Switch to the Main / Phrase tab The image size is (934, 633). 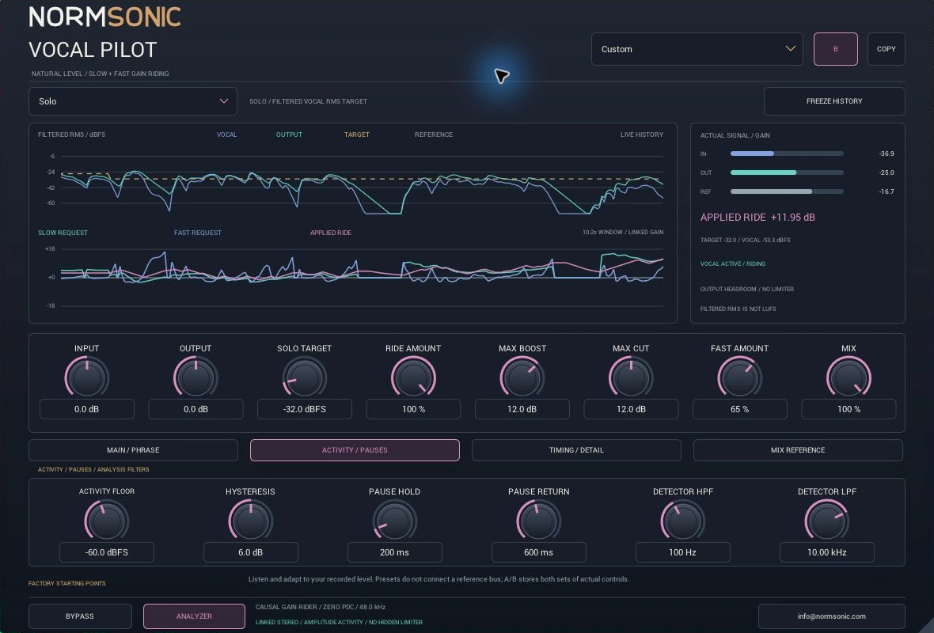(x=133, y=450)
